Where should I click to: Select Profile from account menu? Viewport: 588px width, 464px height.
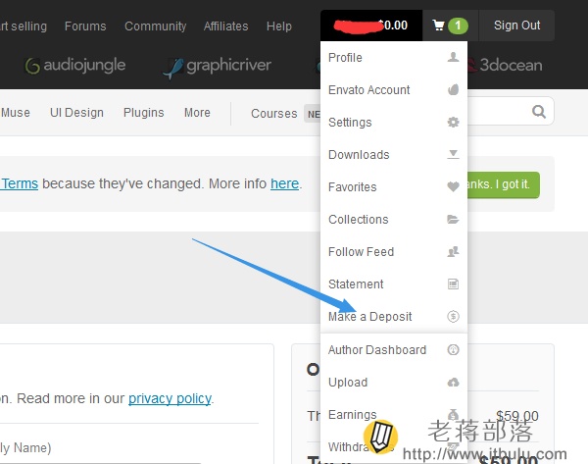(x=394, y=58)
